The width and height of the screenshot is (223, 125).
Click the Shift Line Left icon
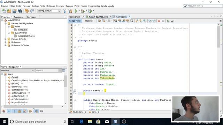click(x=150, y=21)
